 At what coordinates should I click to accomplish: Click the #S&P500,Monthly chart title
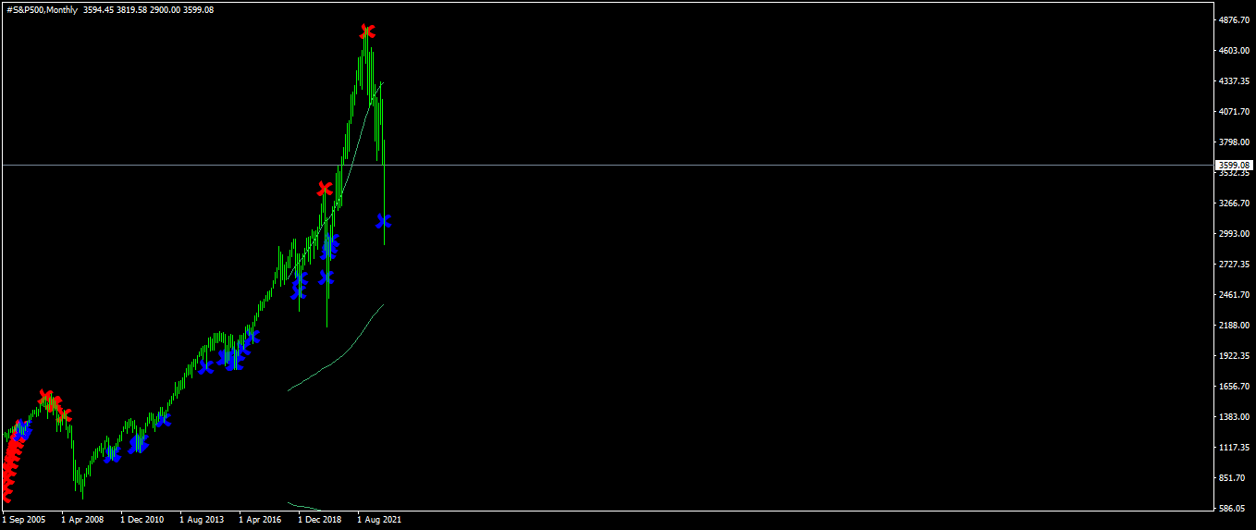tap(41, 10)
